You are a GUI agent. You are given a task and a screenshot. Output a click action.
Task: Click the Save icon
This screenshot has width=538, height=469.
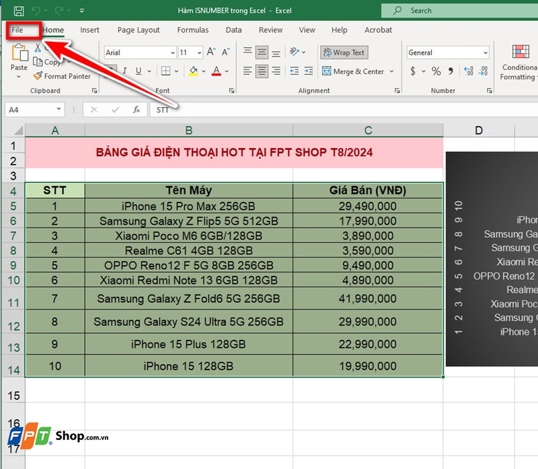[x=19, y=9]
